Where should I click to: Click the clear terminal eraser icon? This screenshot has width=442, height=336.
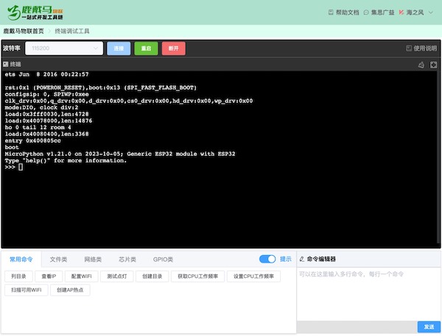coord(421,65)
